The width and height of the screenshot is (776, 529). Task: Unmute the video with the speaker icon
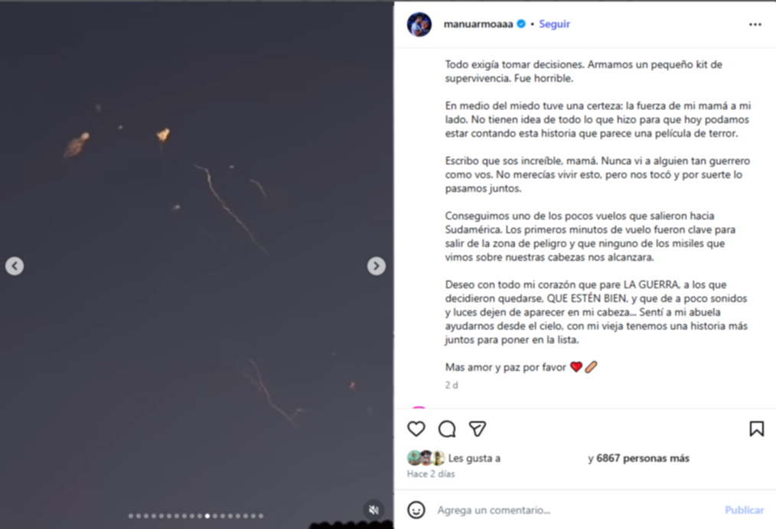pyautogui.click(x=373, y=510)
